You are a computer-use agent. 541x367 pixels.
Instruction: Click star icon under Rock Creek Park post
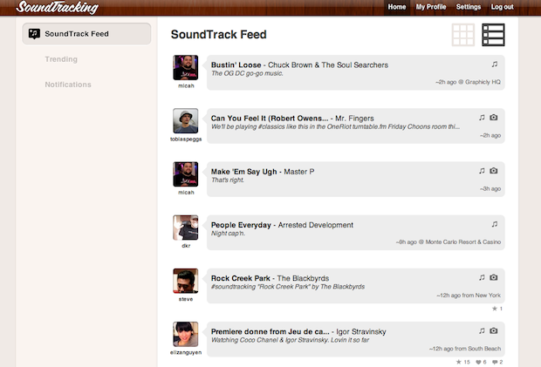495,309
